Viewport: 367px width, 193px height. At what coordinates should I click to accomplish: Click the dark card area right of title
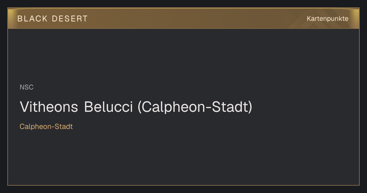pos(306,107)
